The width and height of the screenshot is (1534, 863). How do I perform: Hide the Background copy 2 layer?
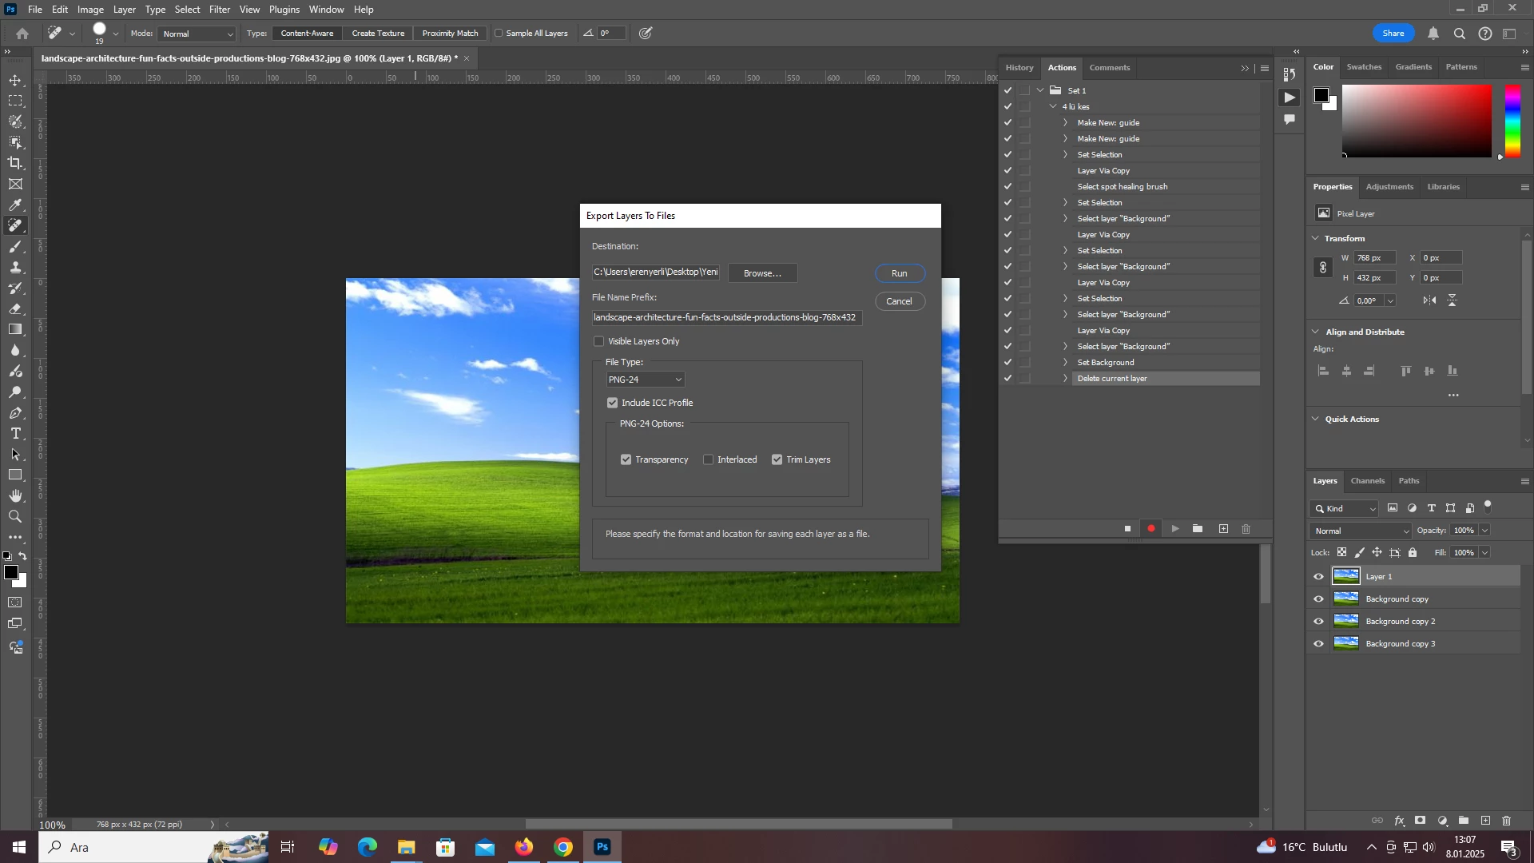pos(1318,622)
